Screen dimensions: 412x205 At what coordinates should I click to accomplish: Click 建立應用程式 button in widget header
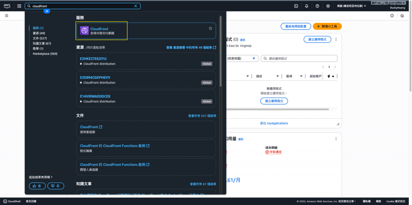317,39
